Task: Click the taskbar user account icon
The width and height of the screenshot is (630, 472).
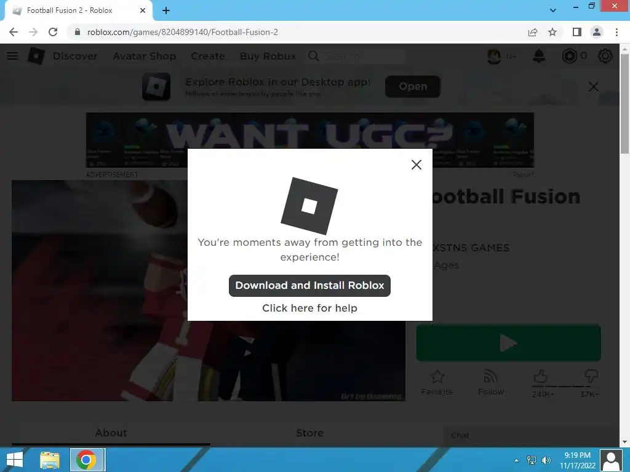Action: (x=612, y=460)
